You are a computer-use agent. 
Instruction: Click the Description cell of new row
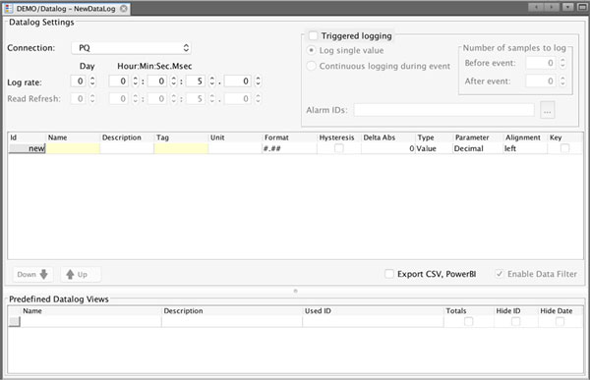click(127, 148)
